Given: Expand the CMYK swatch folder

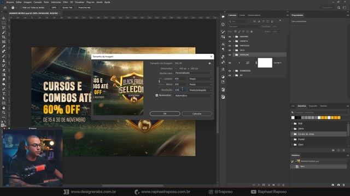Looking at the screenshot, I should coord(292,129).
